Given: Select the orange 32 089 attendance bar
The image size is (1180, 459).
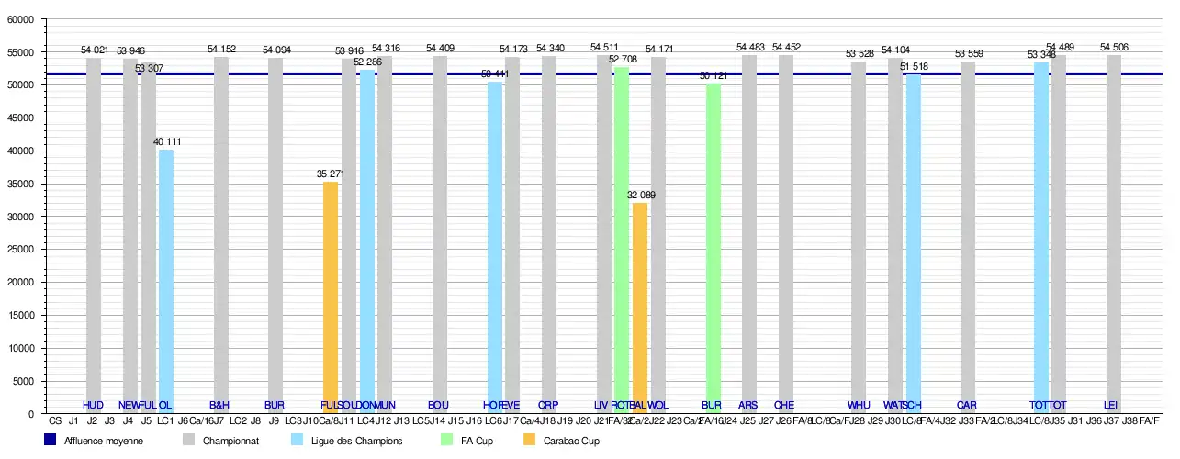Looking at the screenshot, I should (x=640, y=303).
